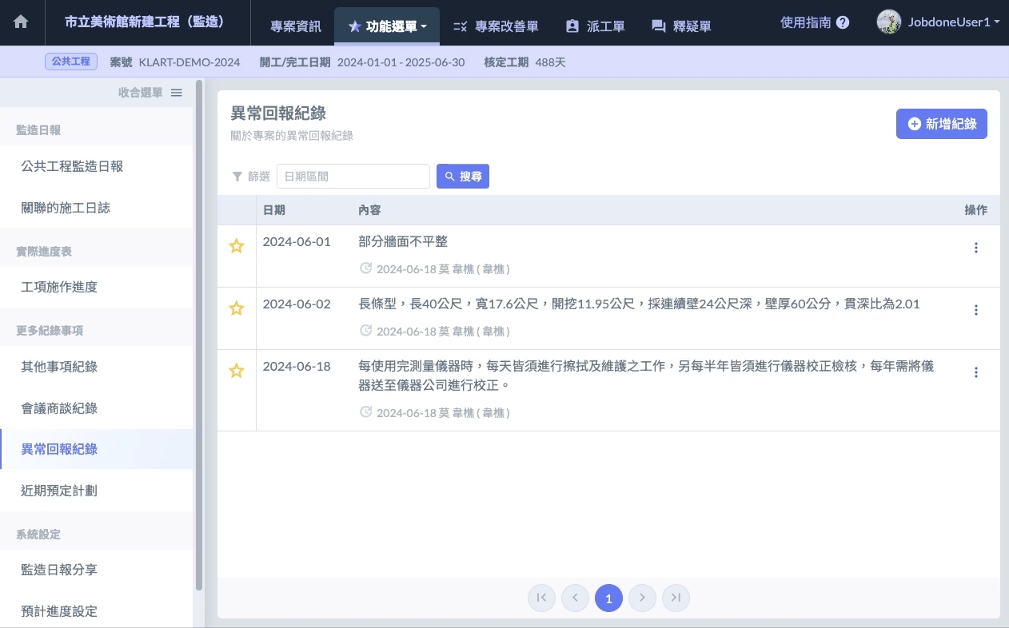Go to the first page of records
The height and width of the screenshot is (628, 1009).
tap(541, 598)
